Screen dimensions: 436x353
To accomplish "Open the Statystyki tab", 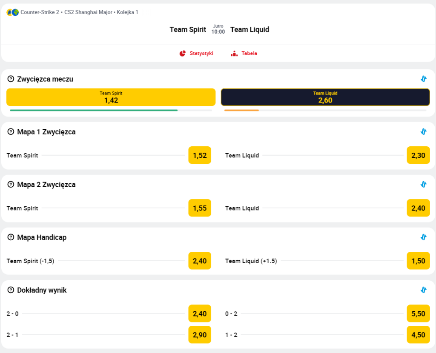I will tap(201, 54).
